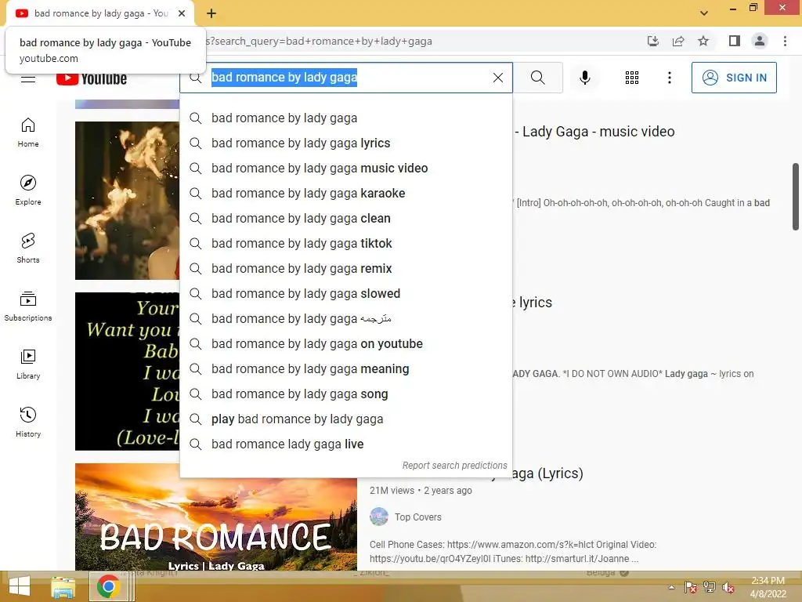
Task: Open the BAD ROMANCE sunset lyrics thumbnail
Action: (x=216, y=517)
